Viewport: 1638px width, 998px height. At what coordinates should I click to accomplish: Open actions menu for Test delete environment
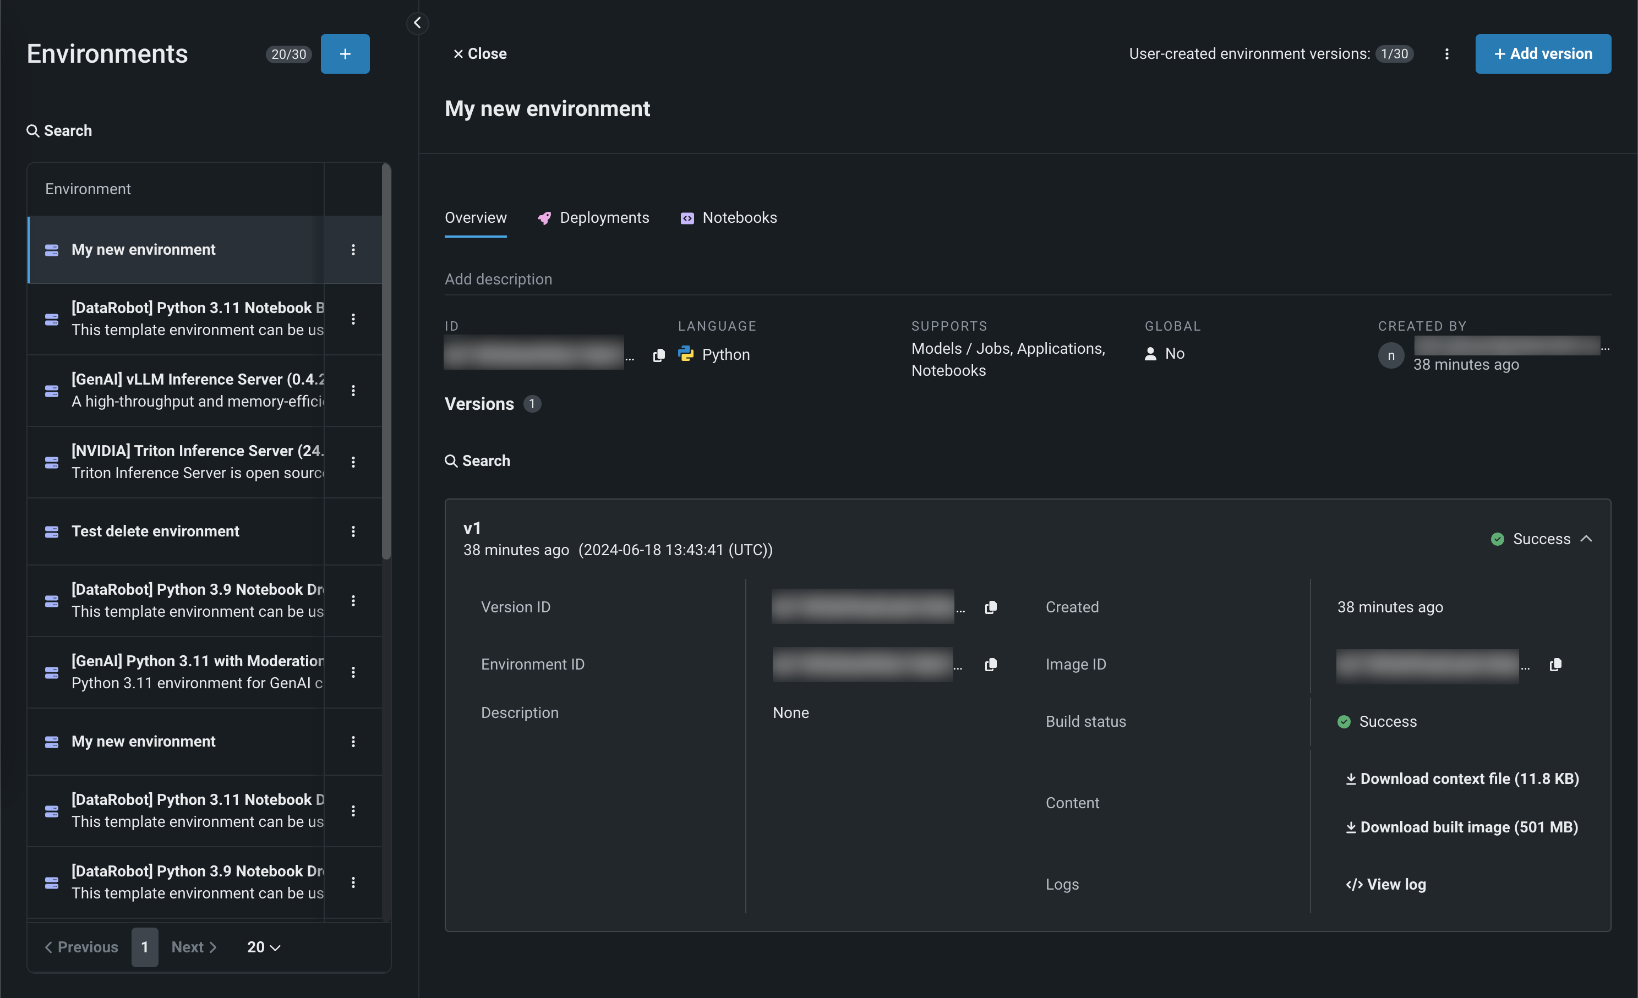coord(353,531)
